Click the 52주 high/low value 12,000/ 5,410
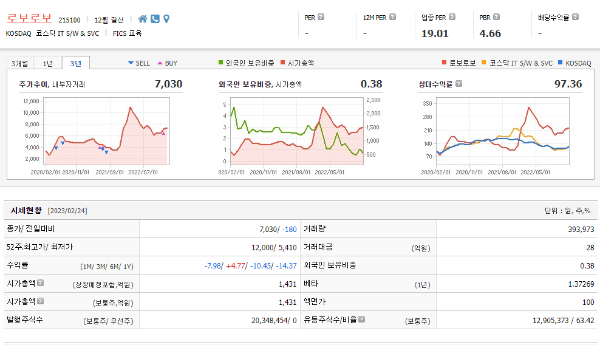Image resolution: width=600 pixels, height=345 pixels. [274, 248]
